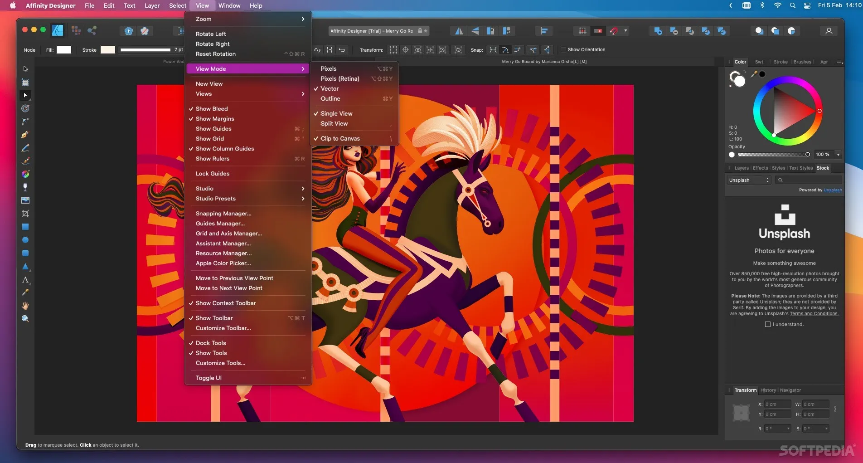Switch to the Brushes tab

(802, 62)
